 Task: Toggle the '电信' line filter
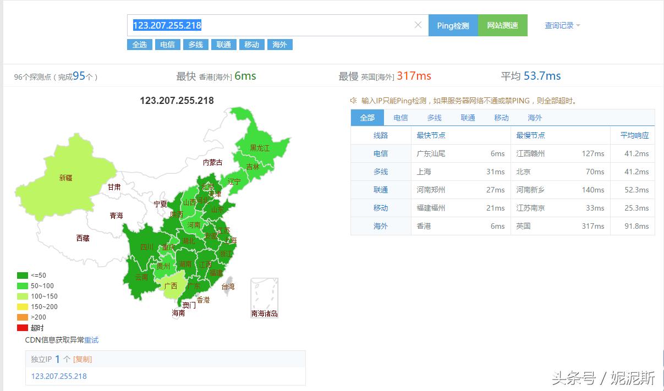(167, 45)
